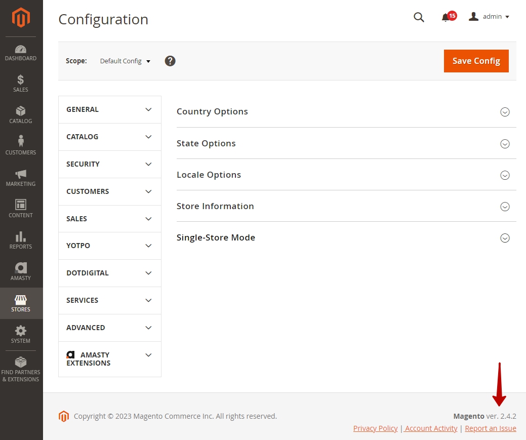
Task: Open the System gear icon menu
Action: [x=21, y=335]
